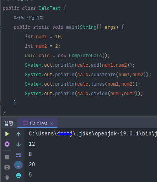Collapse the main method fold marker
The width and height of the screenshot is (157, 182).
coord(1,27)
